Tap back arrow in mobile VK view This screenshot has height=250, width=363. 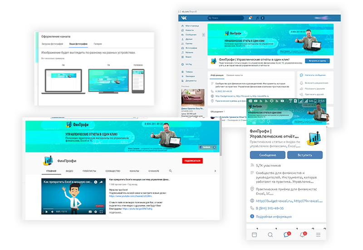(x=252, y=110)
